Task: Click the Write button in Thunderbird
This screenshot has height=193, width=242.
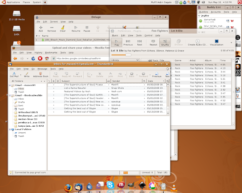Action: (27, 75)
